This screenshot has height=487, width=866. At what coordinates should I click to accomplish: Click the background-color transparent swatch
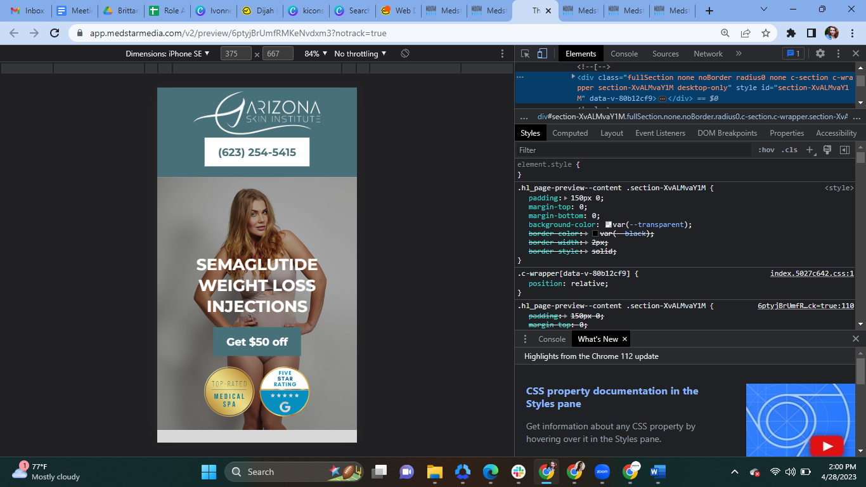[x=609, y=224]
